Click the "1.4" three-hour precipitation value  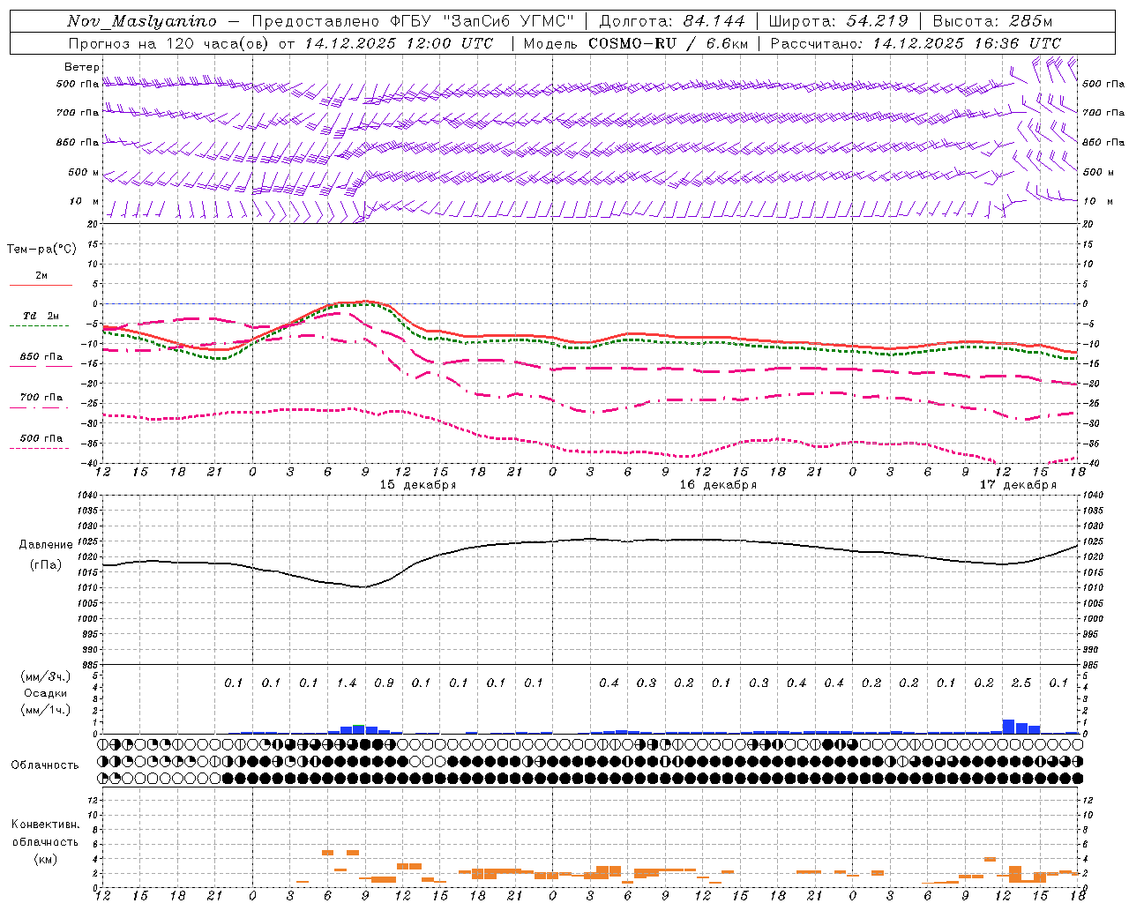point(347,683)
